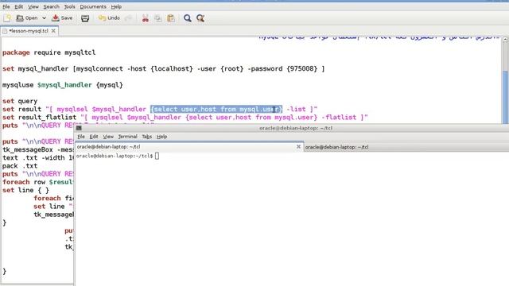The height and width of the screenshot is (286, 509).
Task: Open the terminal window Edit menu
Action: (94, 137)
